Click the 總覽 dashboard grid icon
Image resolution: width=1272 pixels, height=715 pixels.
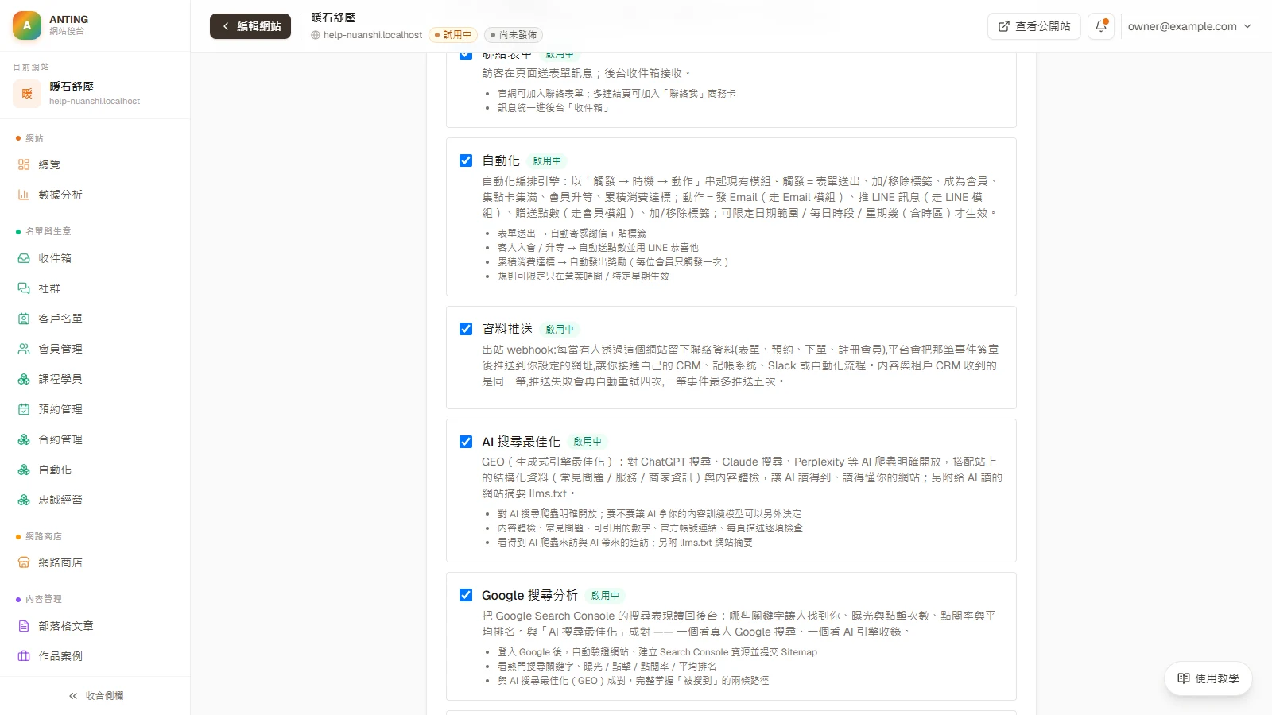pyautogui.click(x=24, y=164)
